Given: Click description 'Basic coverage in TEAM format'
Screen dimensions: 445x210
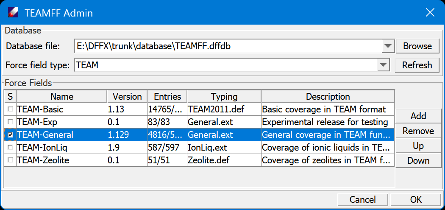Looking at the screenshot, I should [328, 109].
